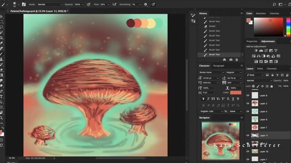Select the Brush tool in left toolbar
The width and height of the screenshot is (291, 163).
pyautogui.click(x=1, y=54)
